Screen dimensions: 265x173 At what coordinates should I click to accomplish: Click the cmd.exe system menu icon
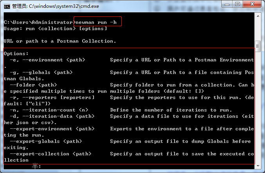pos(7,6)
